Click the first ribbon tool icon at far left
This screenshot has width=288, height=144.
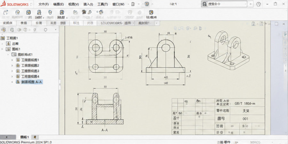click(6, 12)
